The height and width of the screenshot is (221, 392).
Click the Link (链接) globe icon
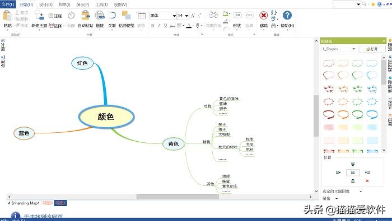[x=100, y=16]
